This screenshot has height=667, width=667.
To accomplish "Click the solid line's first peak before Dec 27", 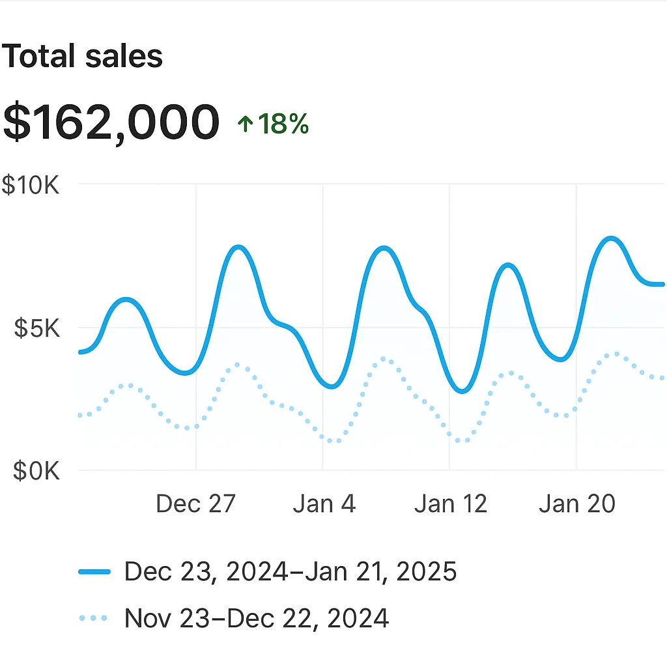I will [126, 300].
